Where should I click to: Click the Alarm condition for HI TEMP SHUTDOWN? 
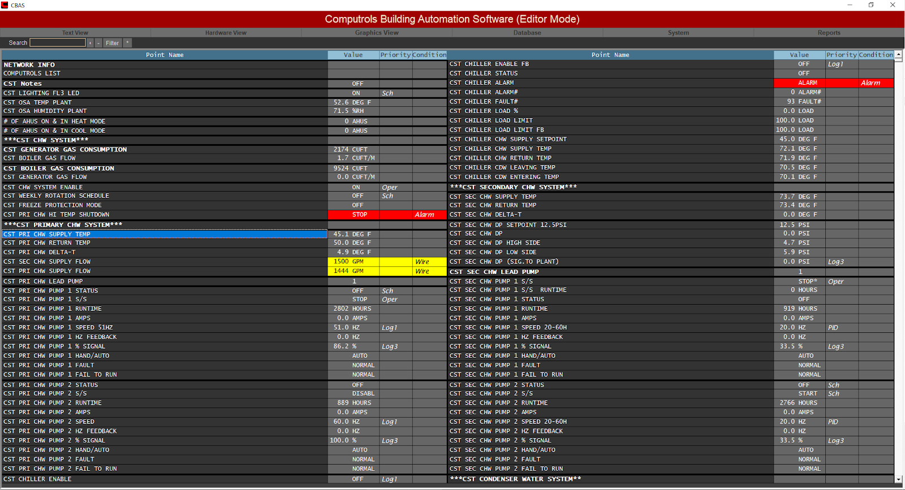[x=429, y=215]
